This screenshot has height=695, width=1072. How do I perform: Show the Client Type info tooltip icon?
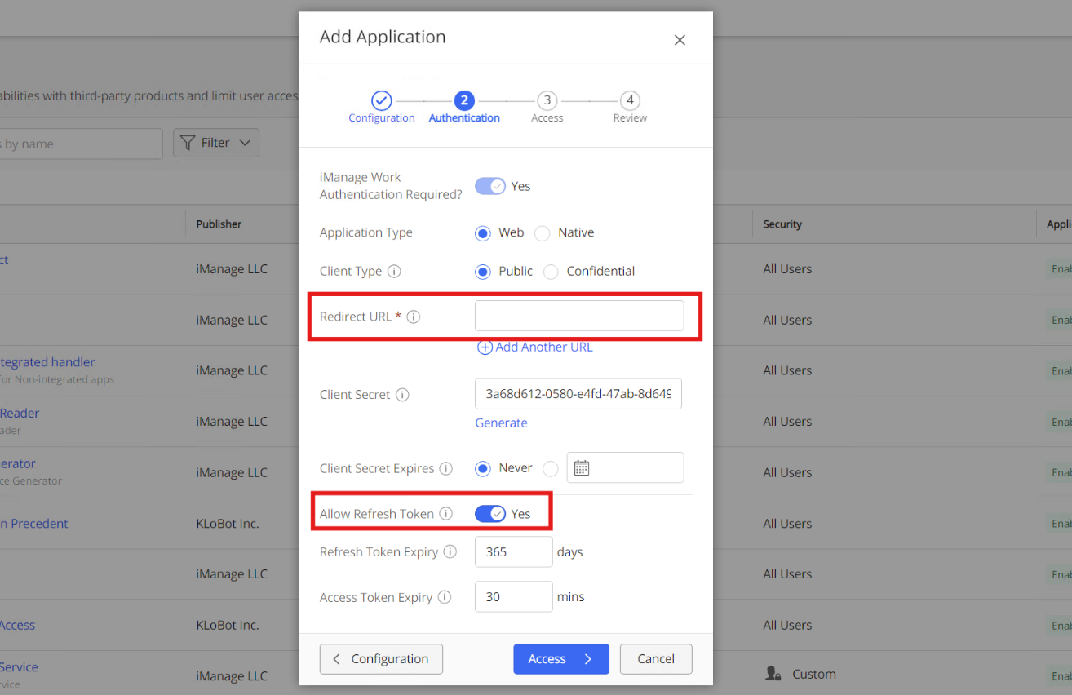click(x=394, y=271)
